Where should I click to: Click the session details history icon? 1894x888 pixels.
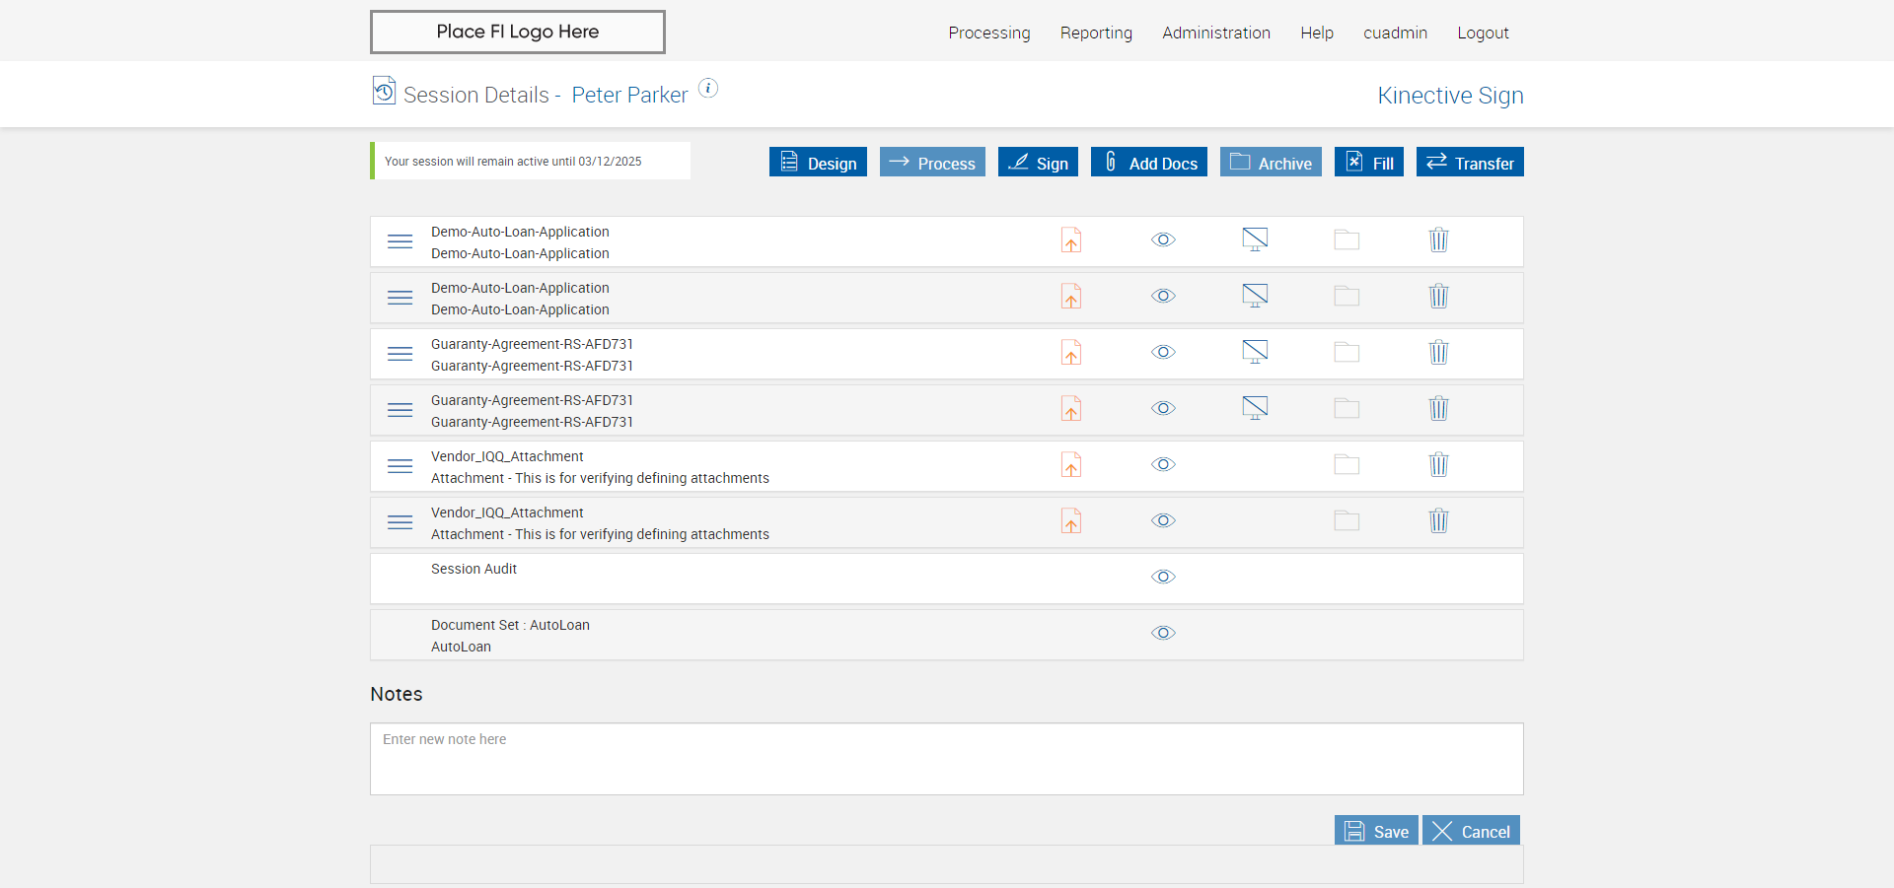[x=384, y=91]
